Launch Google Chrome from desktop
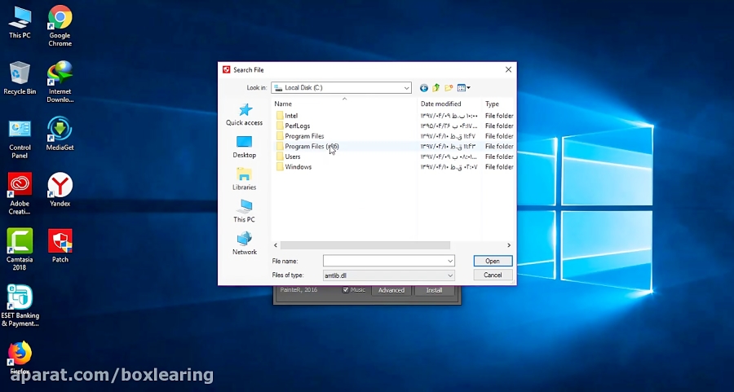The width and height of the screenshot is (734, 392). (60, 26)
